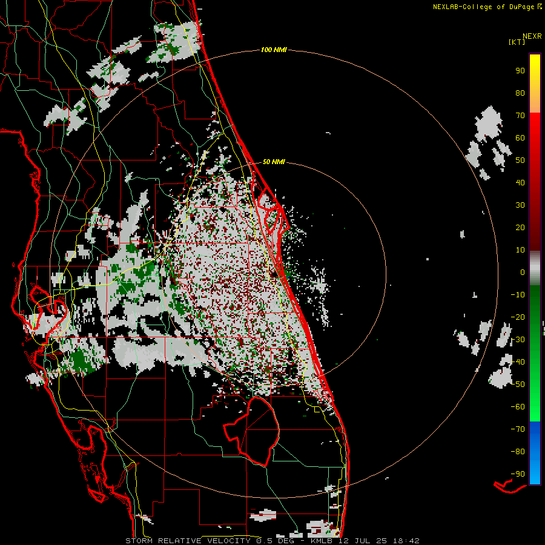The height and width of the screenshot is (545, 545).
Task: Click the -10 label on velocity scale
Action: (x=518, y=295)
